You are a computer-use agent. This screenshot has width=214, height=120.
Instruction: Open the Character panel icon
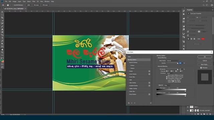[184, 46]
